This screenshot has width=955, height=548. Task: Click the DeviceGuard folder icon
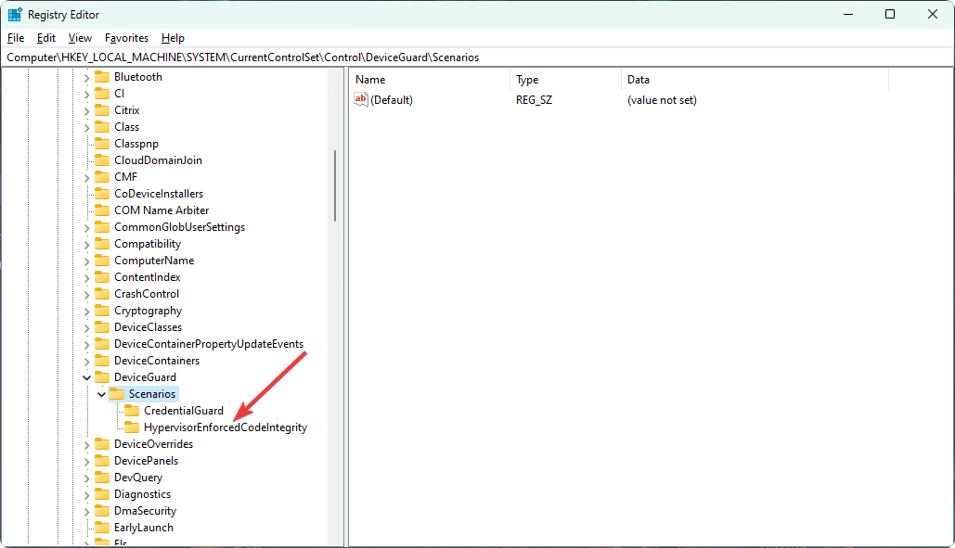click(x=102, y=377)
